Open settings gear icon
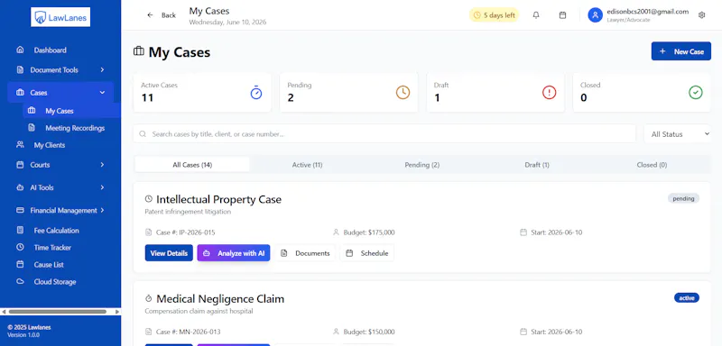 tap(702, 15)
